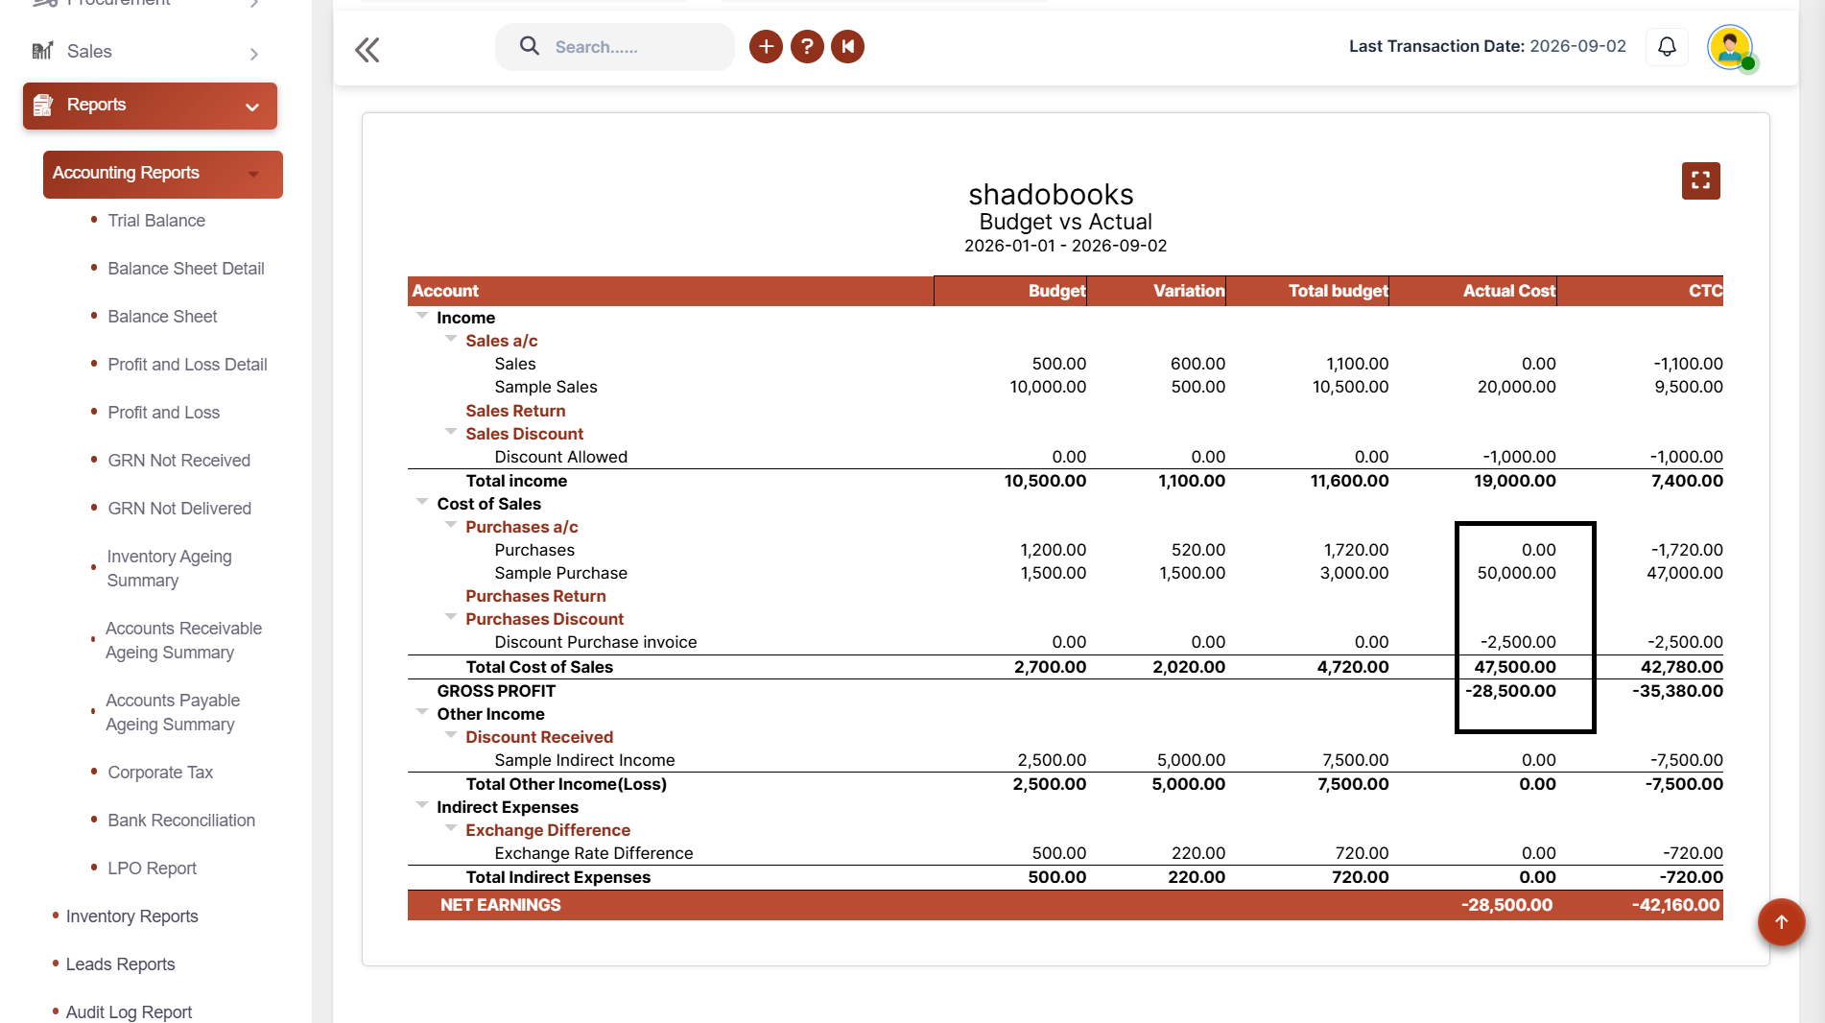This screenshot has width=1825, height=1023.
Task: Open notifications bell
Action: pyautogui.click(x=1667, y=46)
